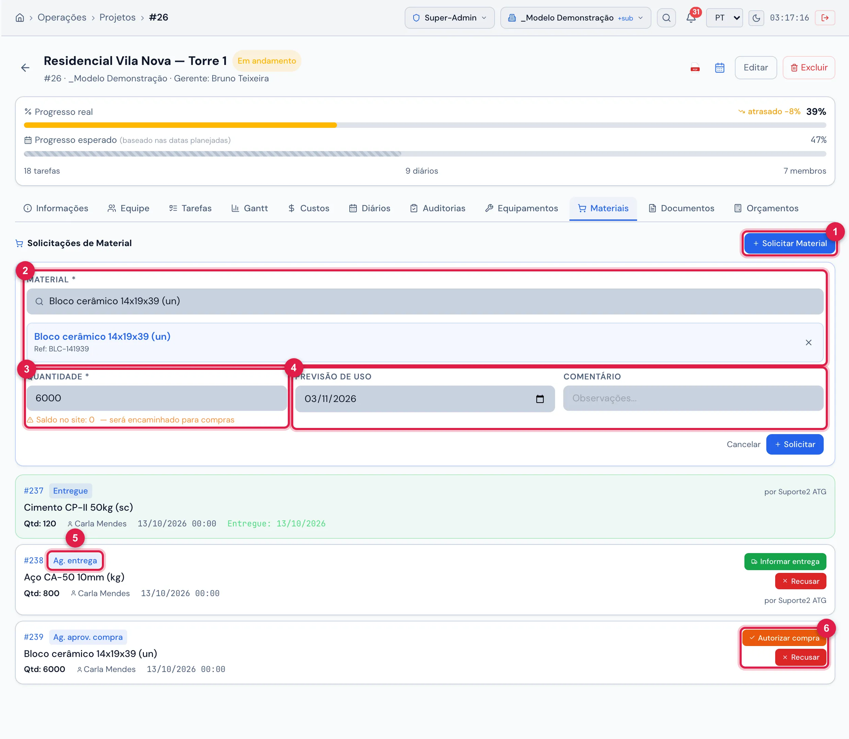
Task: Click the Progresso real progress bar
Action: click(x=425, y=125)
